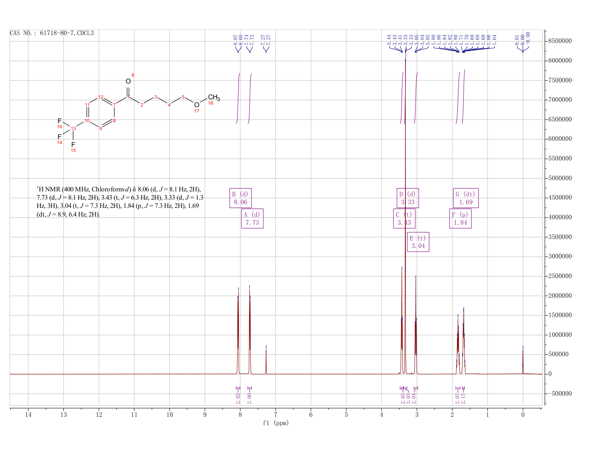Image resolution: width=591 pixels, height=457 pixels.
Task: Click the f1 (ppm) axis label
Action: tap(276, 423)
